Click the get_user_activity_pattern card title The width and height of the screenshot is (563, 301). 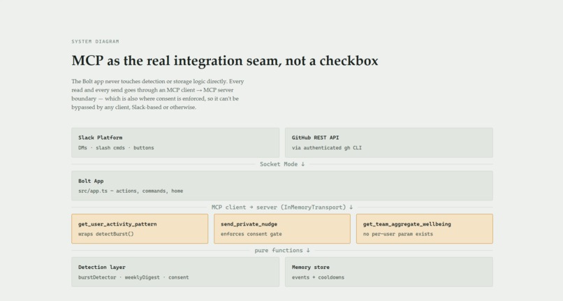117,224
